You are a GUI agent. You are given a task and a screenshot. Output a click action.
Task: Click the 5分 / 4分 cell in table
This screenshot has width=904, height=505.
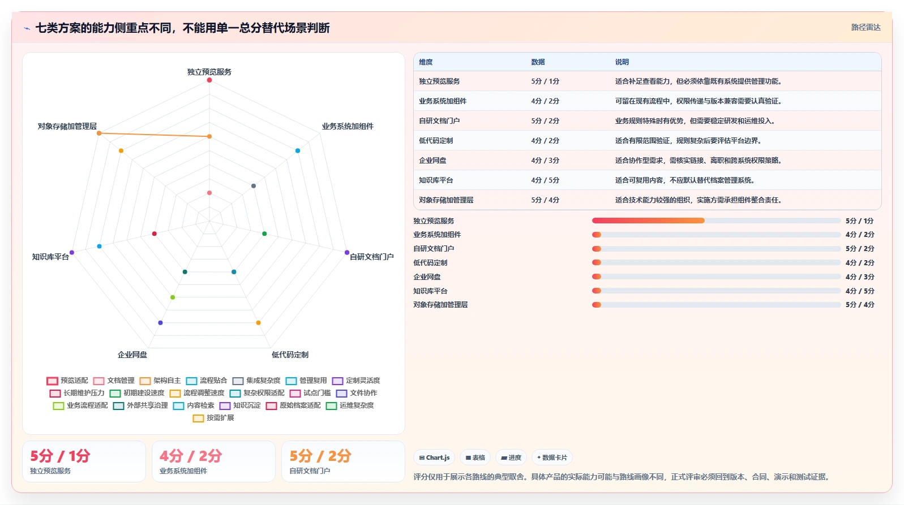[545, 200]
